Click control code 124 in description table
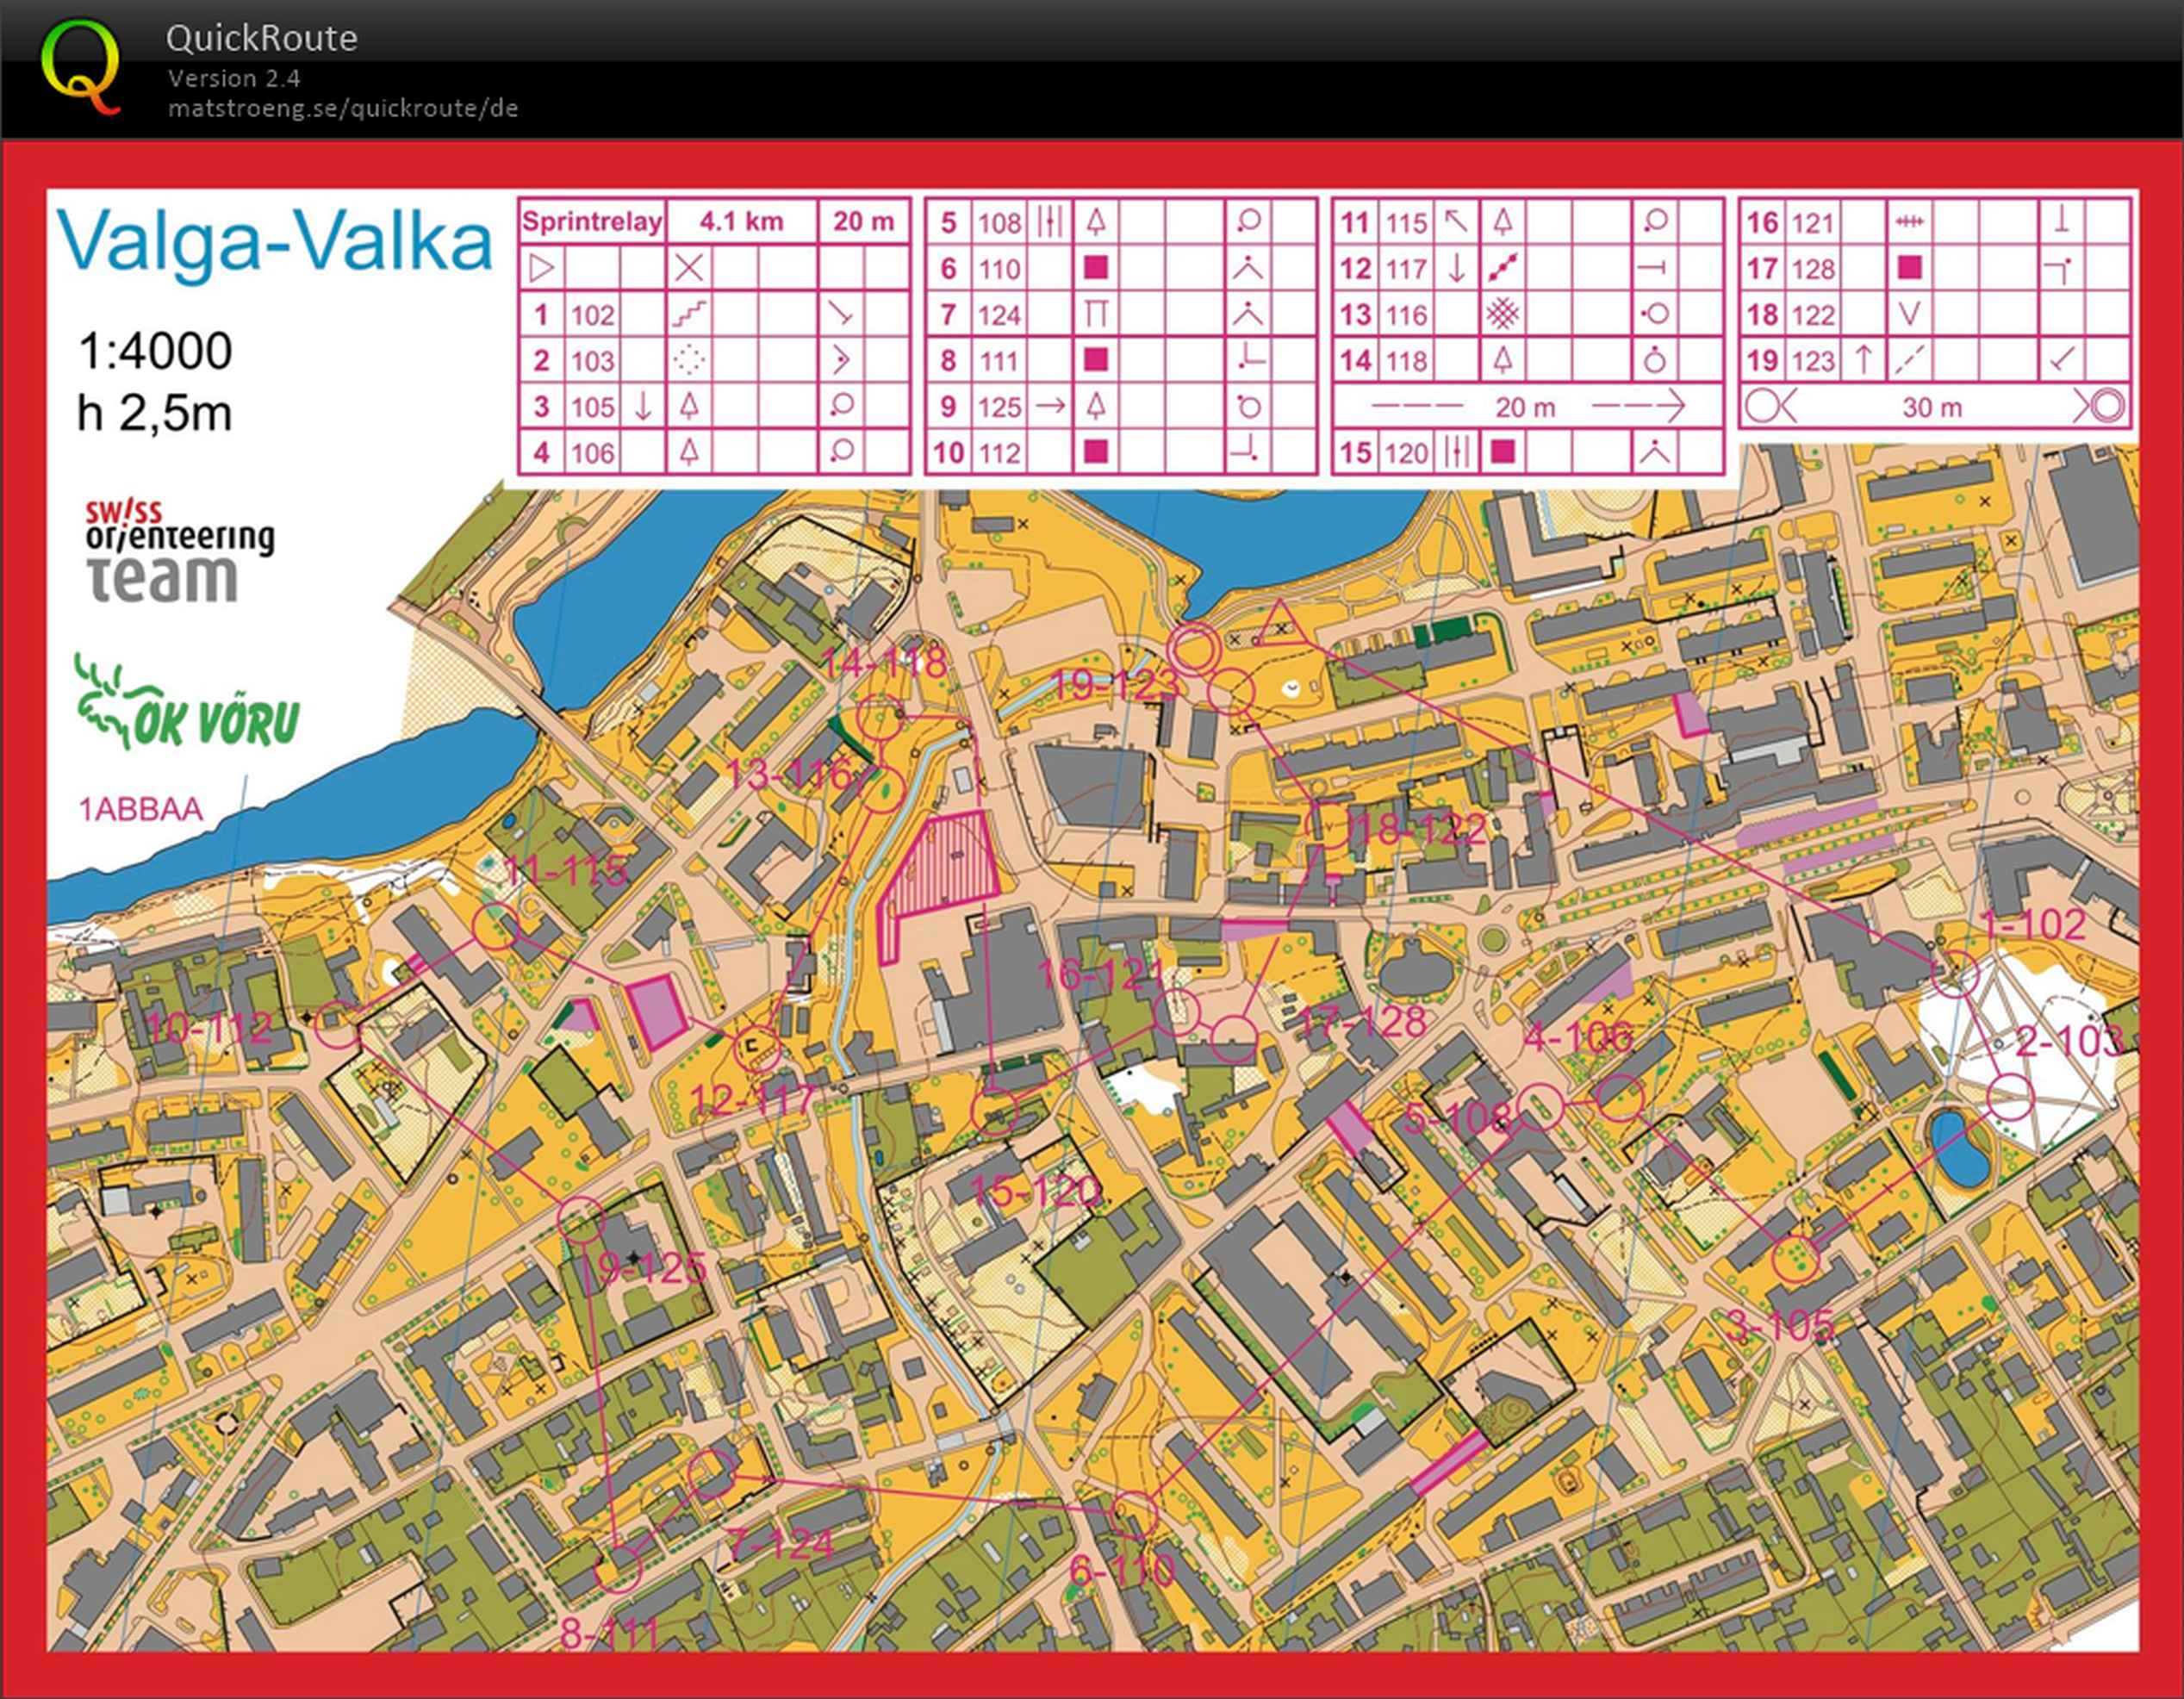This screenshot has height=1699, width=2184. [999, 315]
